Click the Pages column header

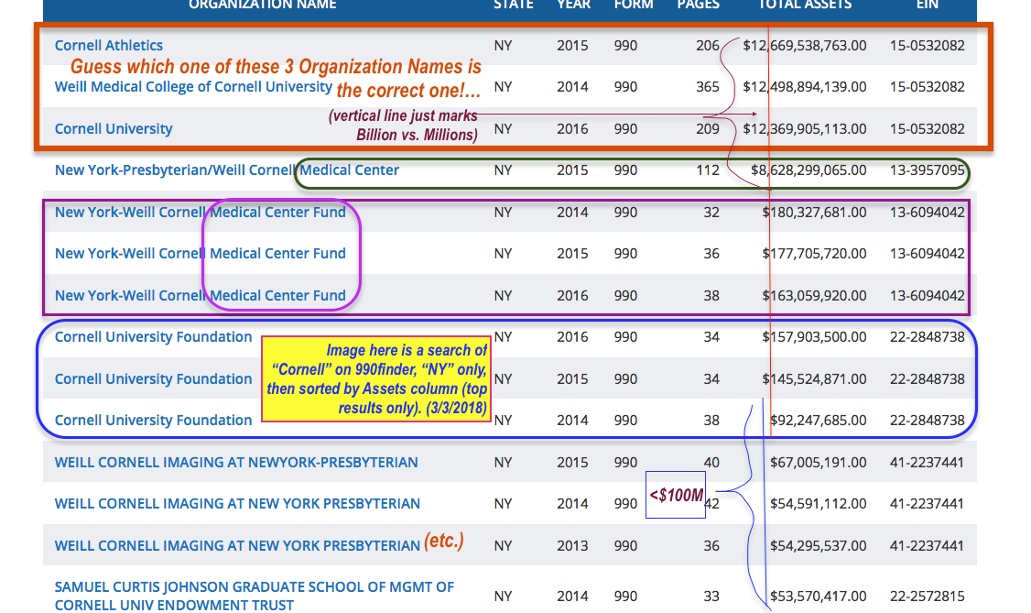click(698, 5)
